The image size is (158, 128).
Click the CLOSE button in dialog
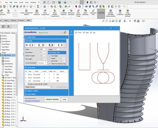(64, 99)
